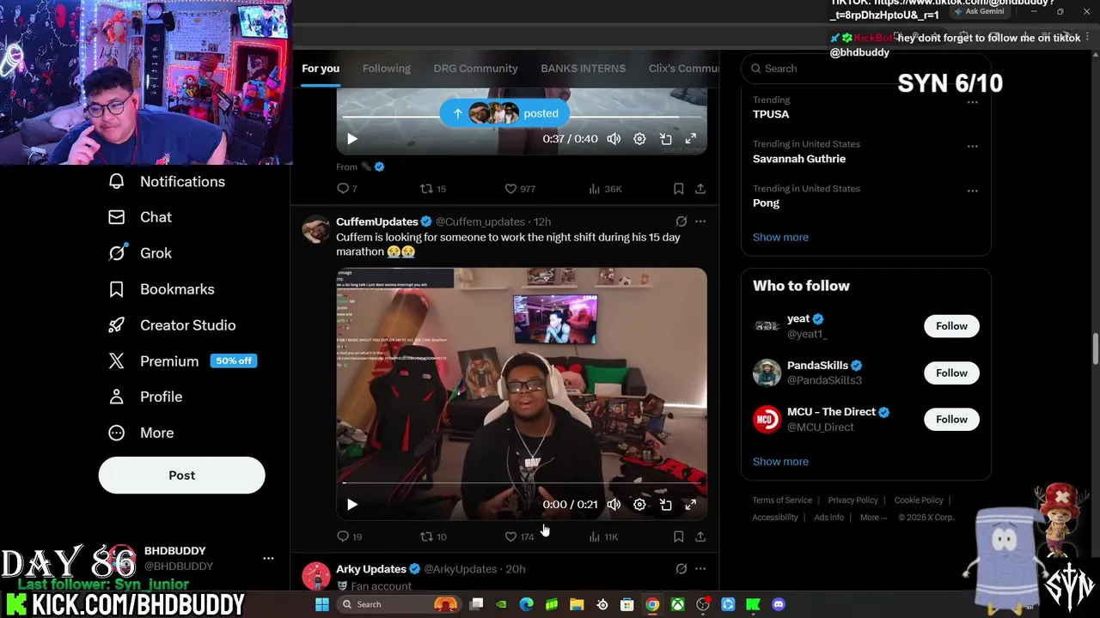The height and width of the screenshot is (618, 1100).
Task: Open the BANKS INTERNS tab
Action: pyautogui.click(x=583, y=69)
